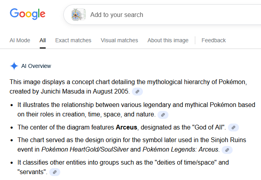This screenshot has height=180, width=261.
Task: Click the AI Overview sparkle icon
Action: [14, 66]
